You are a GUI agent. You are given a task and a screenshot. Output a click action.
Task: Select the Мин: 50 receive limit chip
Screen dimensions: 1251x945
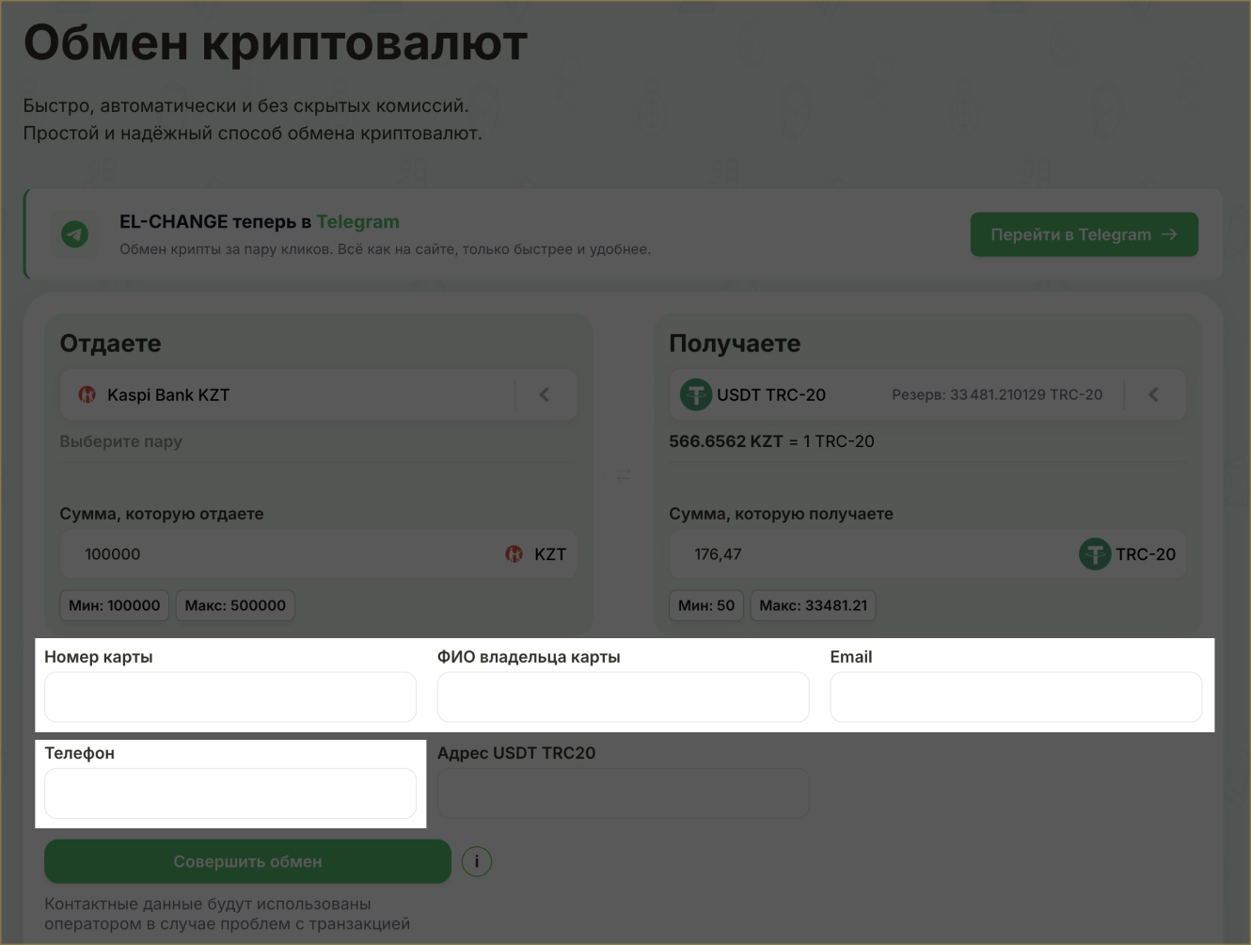(706, 605)
